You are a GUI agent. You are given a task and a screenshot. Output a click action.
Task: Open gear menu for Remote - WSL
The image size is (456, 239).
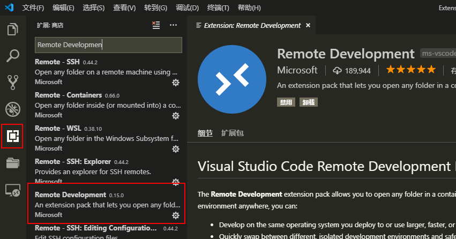click(176, 149)
